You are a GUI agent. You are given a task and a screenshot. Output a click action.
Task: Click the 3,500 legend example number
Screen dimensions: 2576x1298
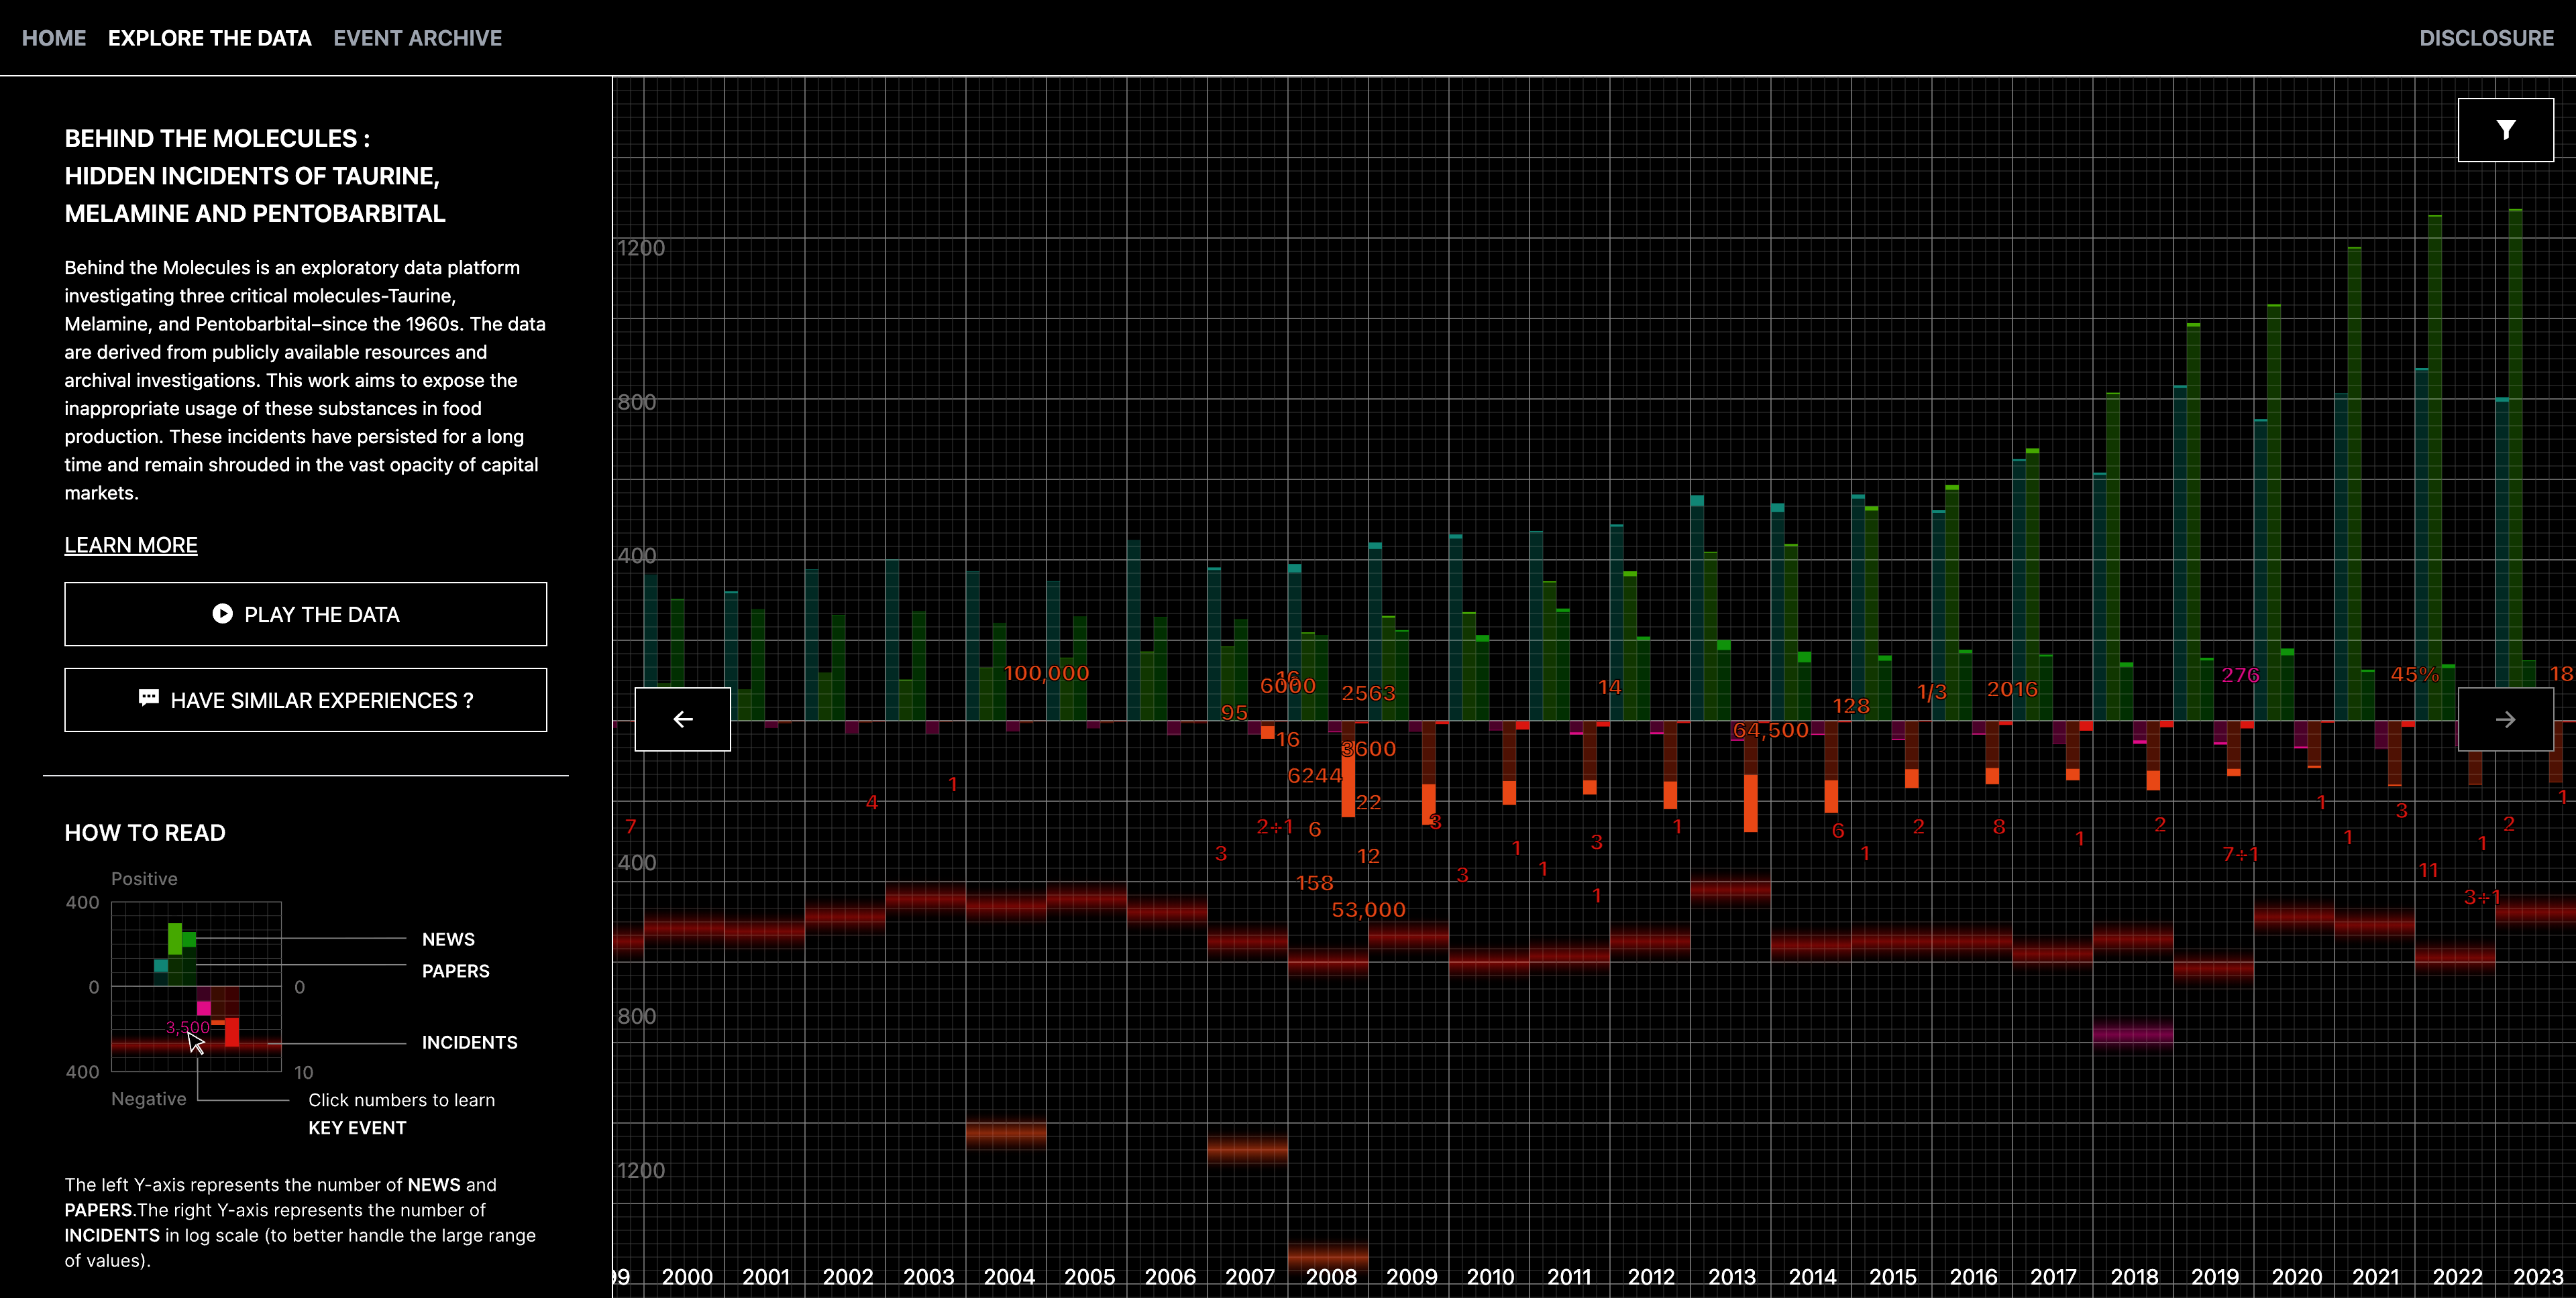click(187, 1027)
